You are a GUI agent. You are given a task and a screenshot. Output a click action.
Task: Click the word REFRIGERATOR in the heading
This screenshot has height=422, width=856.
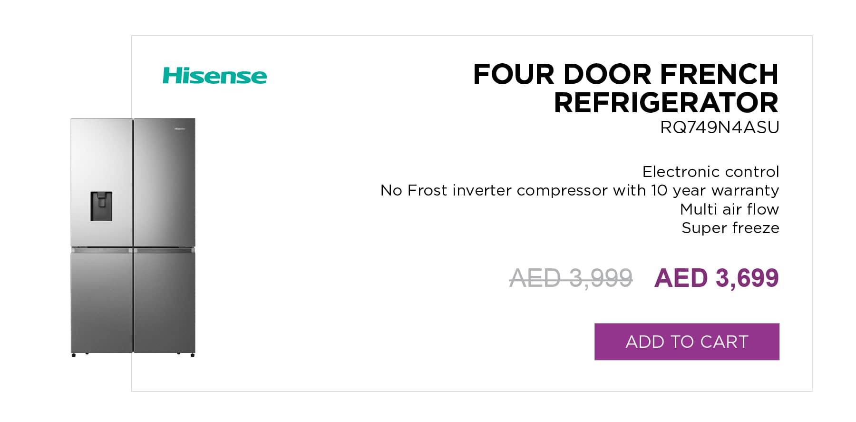666,103
